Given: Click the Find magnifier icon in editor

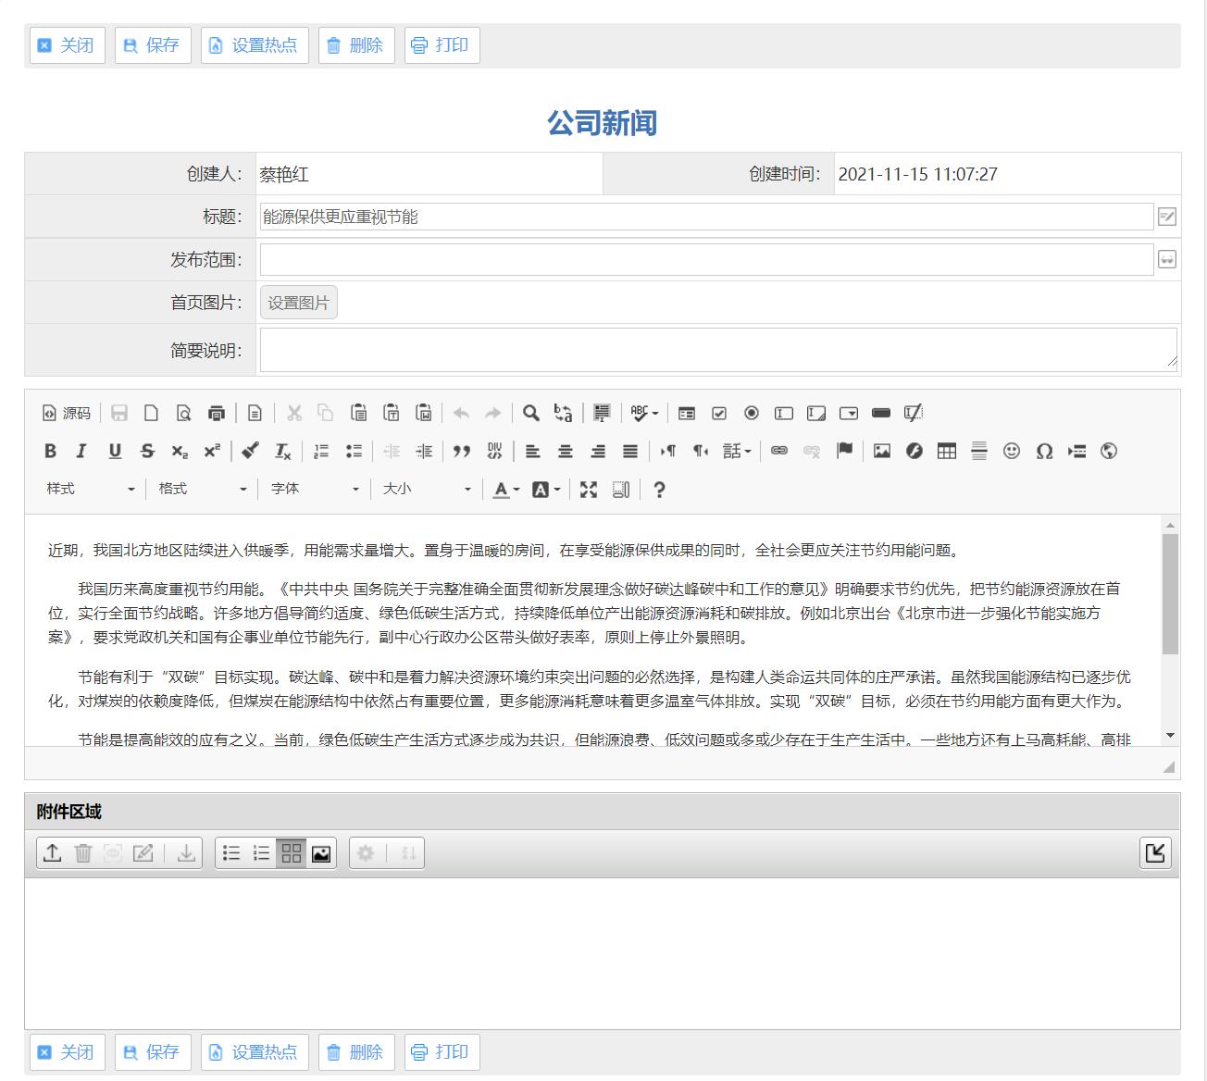Looking at the screenshot, I should click(530, 413).
